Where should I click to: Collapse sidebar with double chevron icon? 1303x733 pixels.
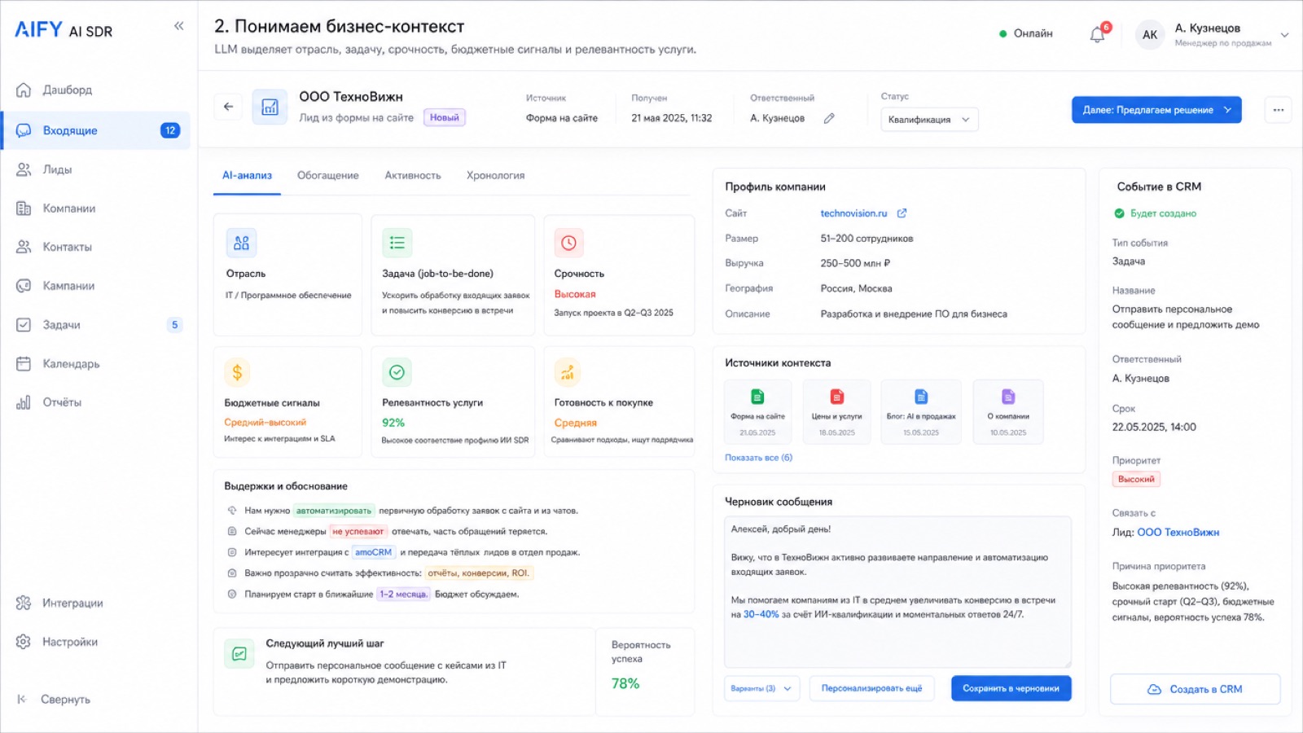click(x=178, y=26)
